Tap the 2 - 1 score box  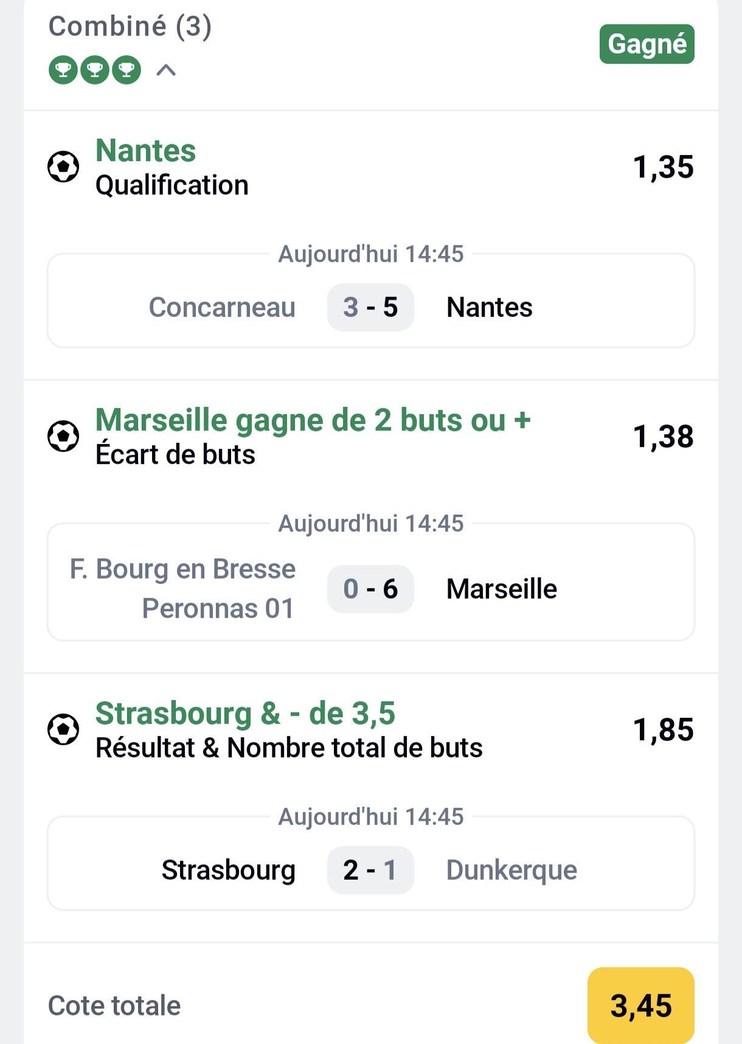coord(370,870)
